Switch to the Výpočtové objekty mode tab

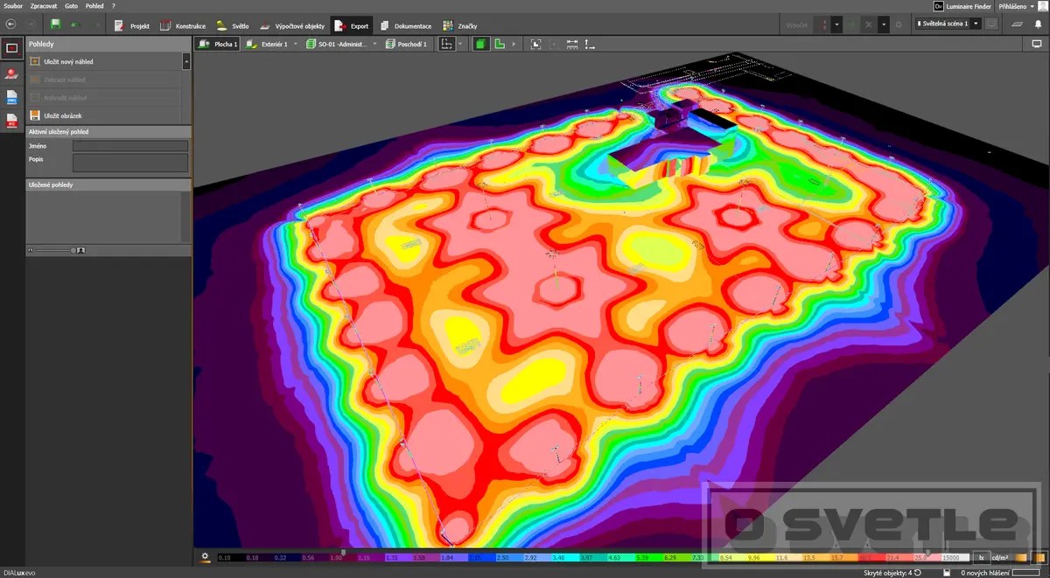click(292, 25)
